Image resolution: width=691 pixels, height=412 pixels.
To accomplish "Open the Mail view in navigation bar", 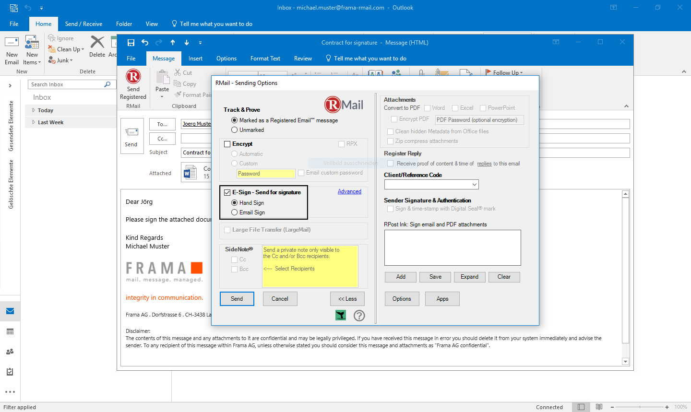I will pyautogui.click(x=10, y=311).
